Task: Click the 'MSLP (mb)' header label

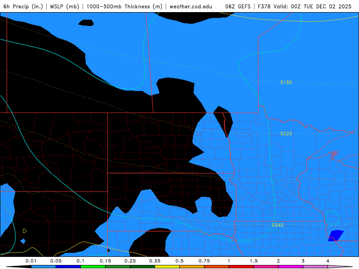Action: click(x=65, y=6)
